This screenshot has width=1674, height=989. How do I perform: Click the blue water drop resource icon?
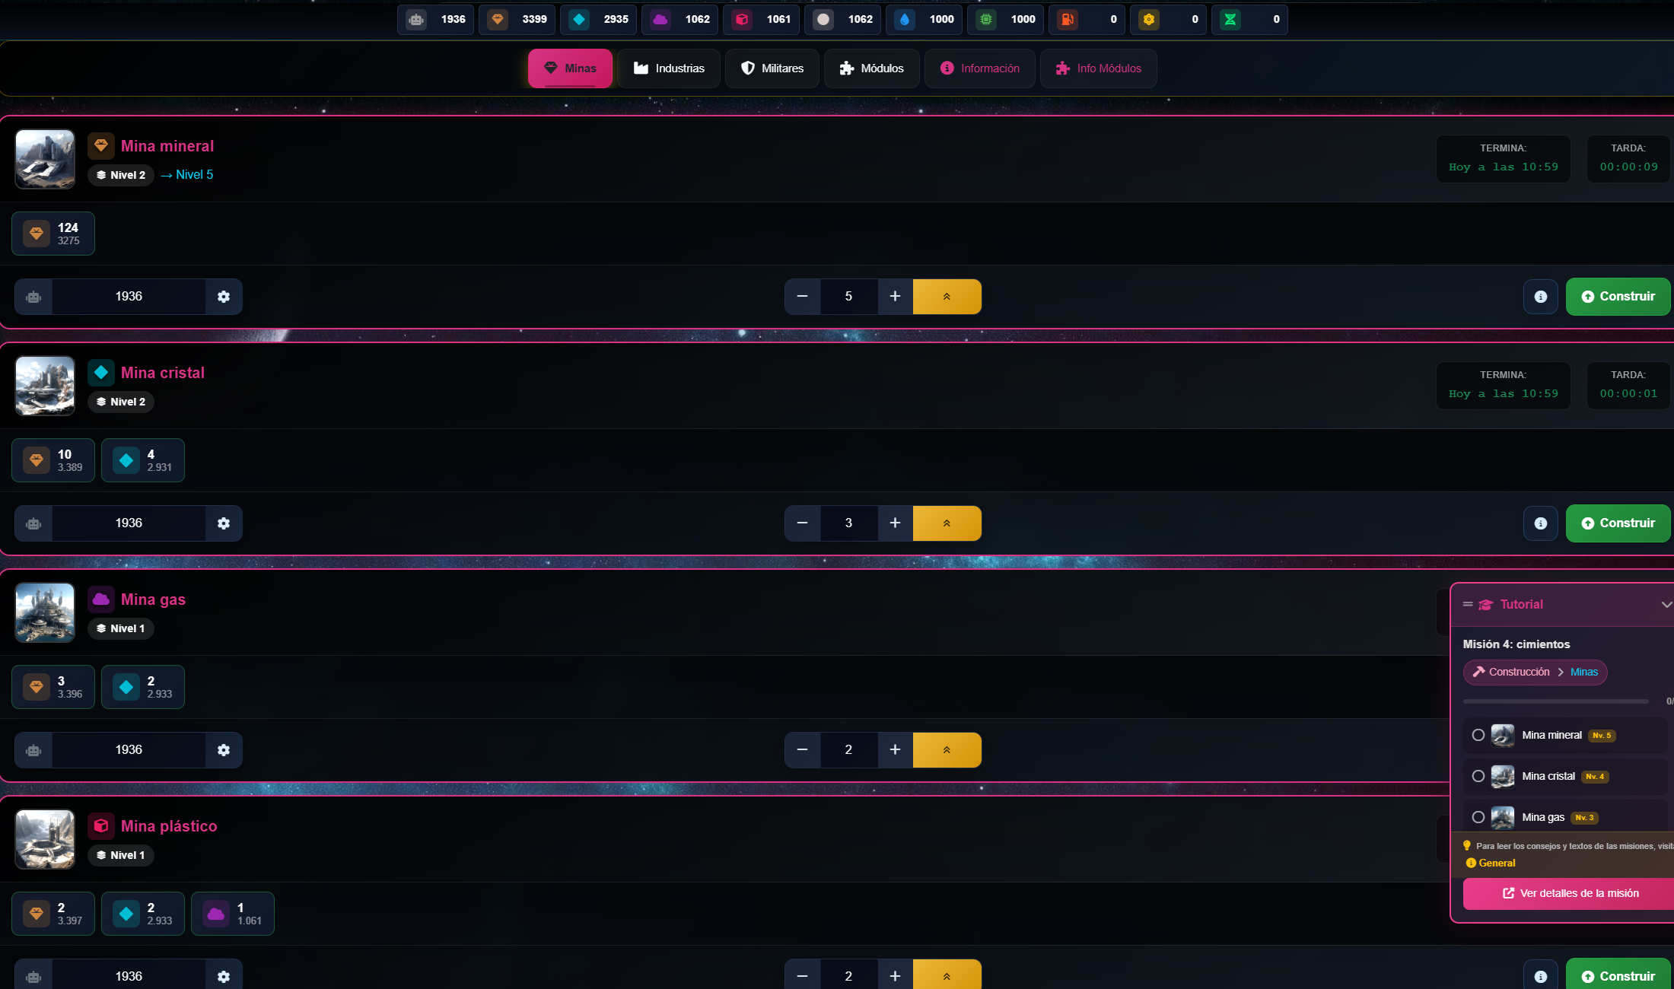point(905,20)
